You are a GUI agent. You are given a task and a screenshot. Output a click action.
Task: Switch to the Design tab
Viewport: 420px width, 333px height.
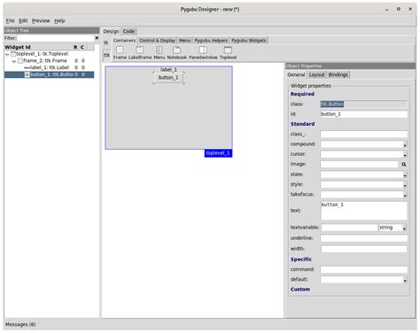point(111,31)
